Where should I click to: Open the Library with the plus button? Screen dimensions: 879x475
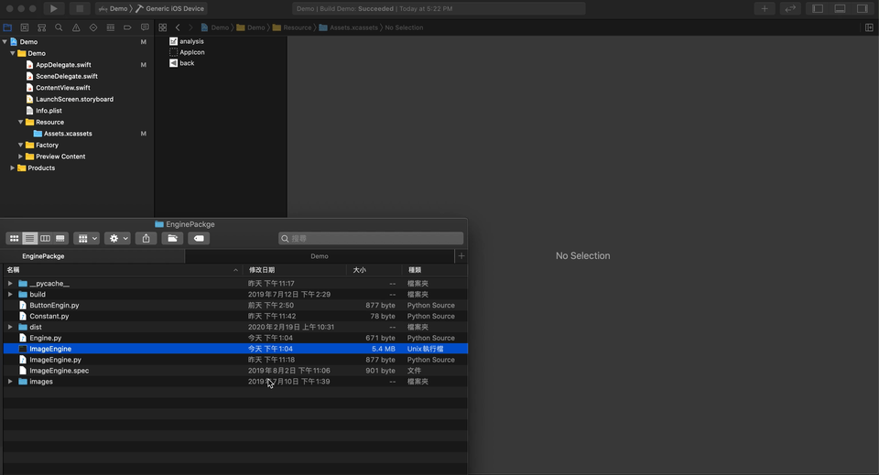(765, 8)
